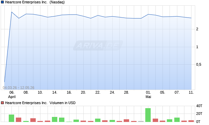The width and height of the screenshot is (209, 125).
Task: Click the blue legend square beside Heartcore Enterprises (Nasdaq)
Action: tap(2, 2)
